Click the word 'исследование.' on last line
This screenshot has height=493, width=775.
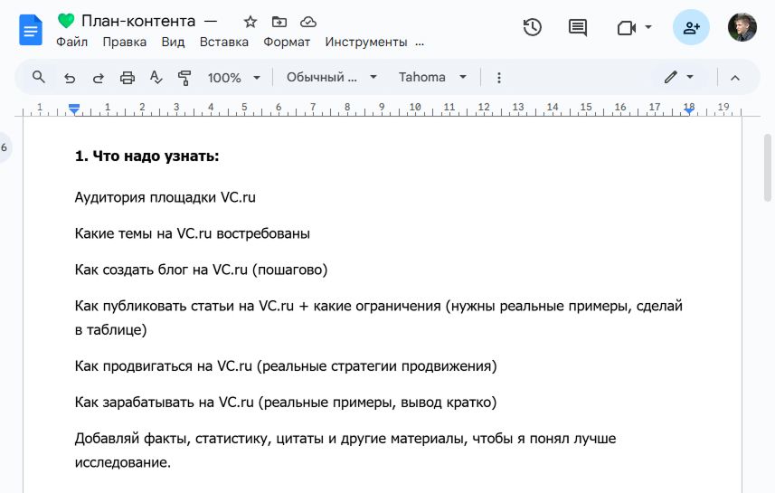[123, 463]
